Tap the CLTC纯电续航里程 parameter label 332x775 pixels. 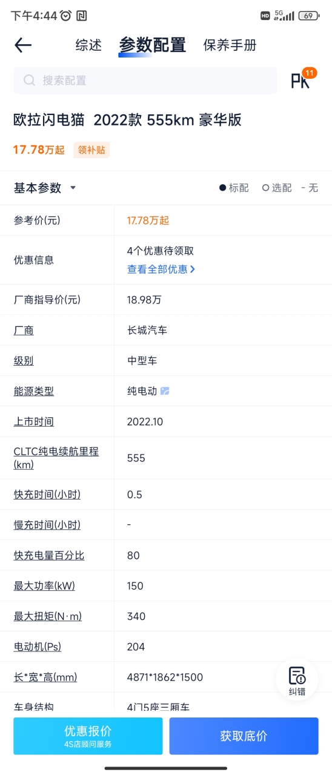pos(56,458)
